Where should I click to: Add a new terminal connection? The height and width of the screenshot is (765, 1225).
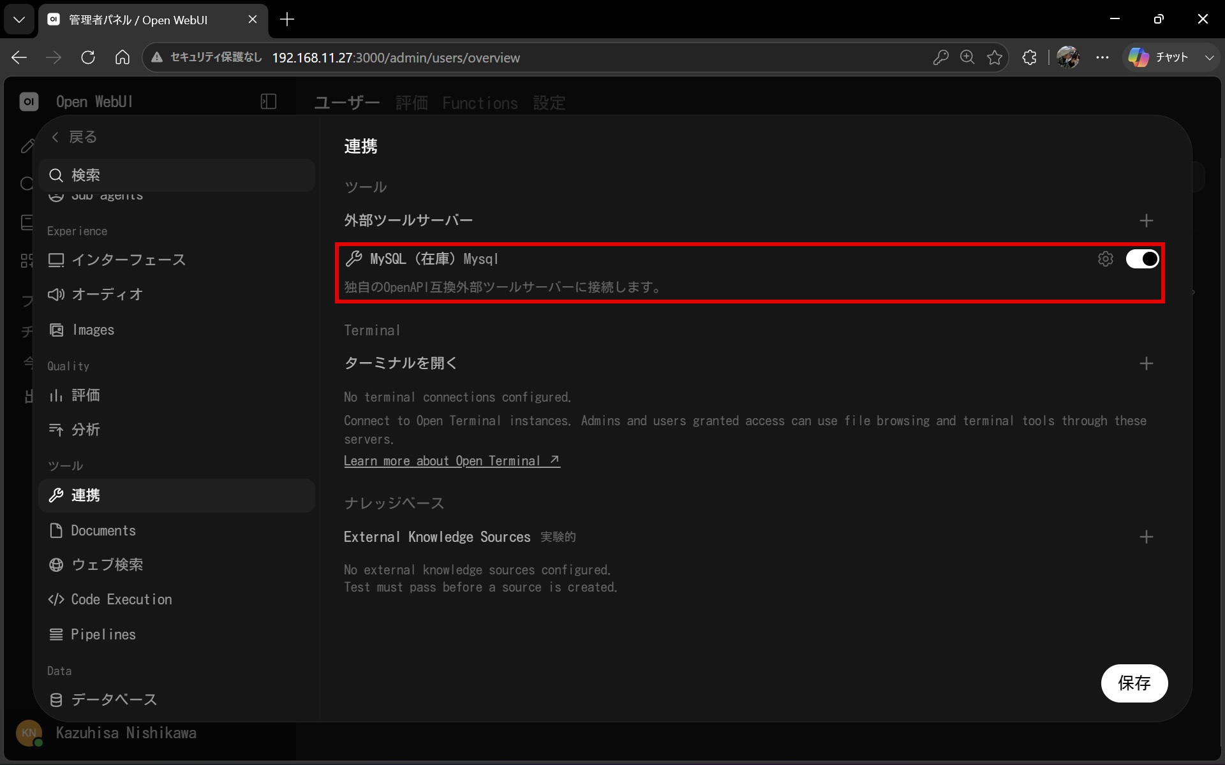pos(1146,363)
